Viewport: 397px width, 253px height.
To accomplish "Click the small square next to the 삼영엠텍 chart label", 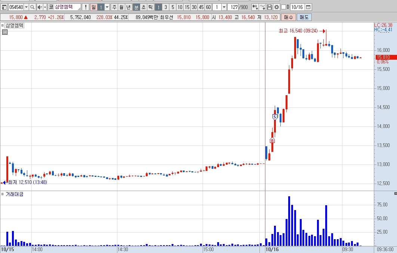I will click(x=3, y=25).
